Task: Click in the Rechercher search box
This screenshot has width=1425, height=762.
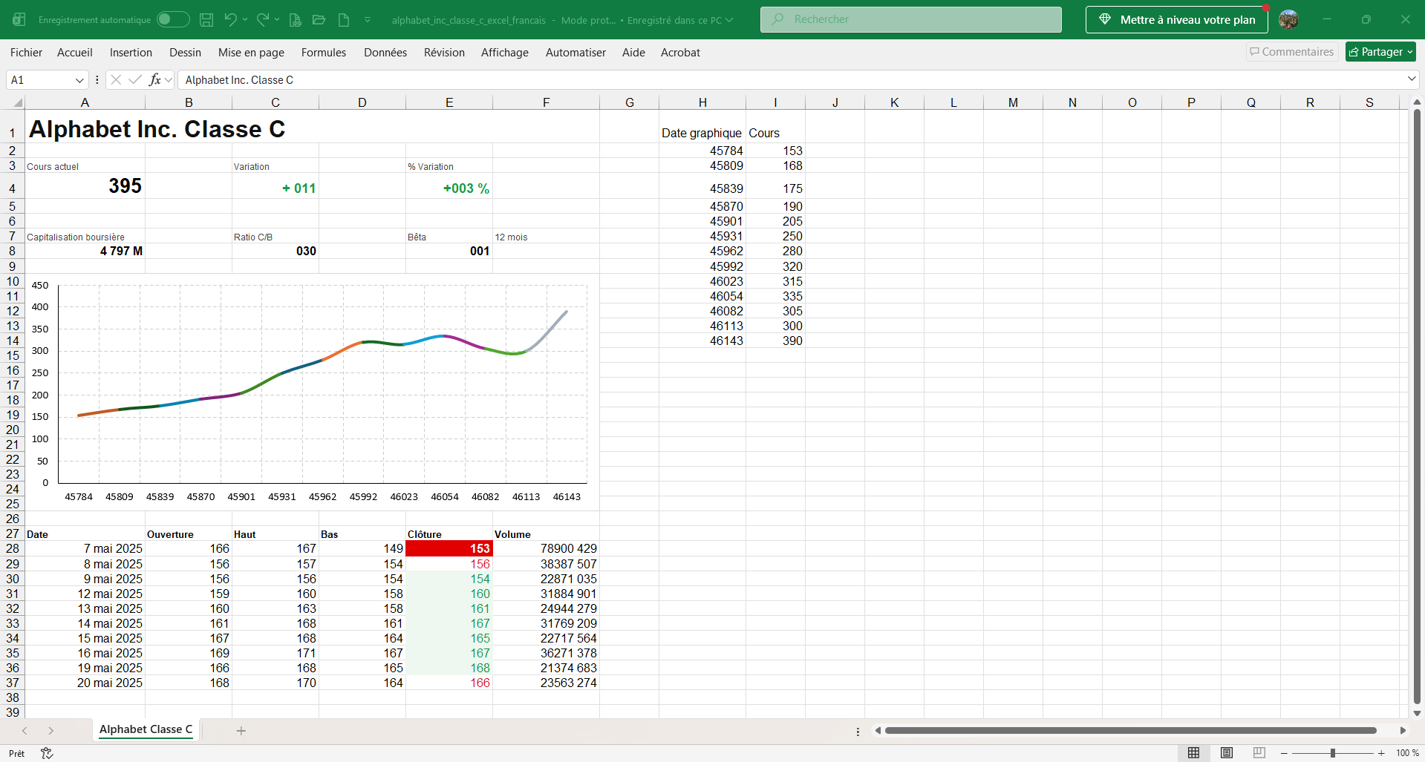Action: [x=910, y=19]
